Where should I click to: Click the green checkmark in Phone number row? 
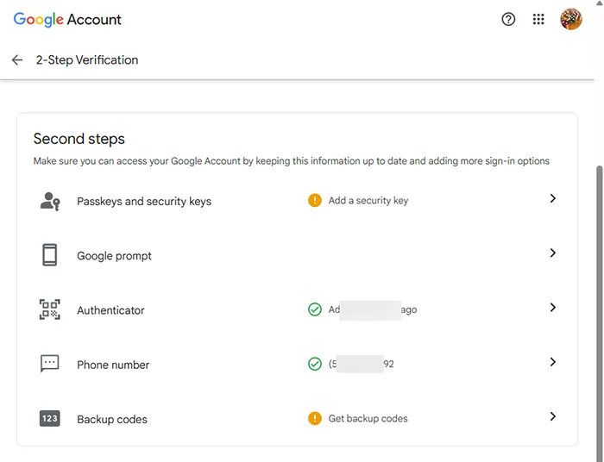point(315,364)
